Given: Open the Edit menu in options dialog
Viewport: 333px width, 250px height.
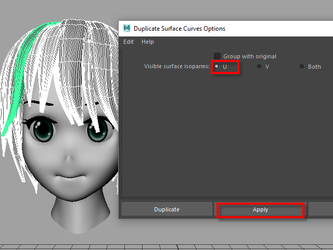Looking at the screenshot, I should [x=129, y=42].
